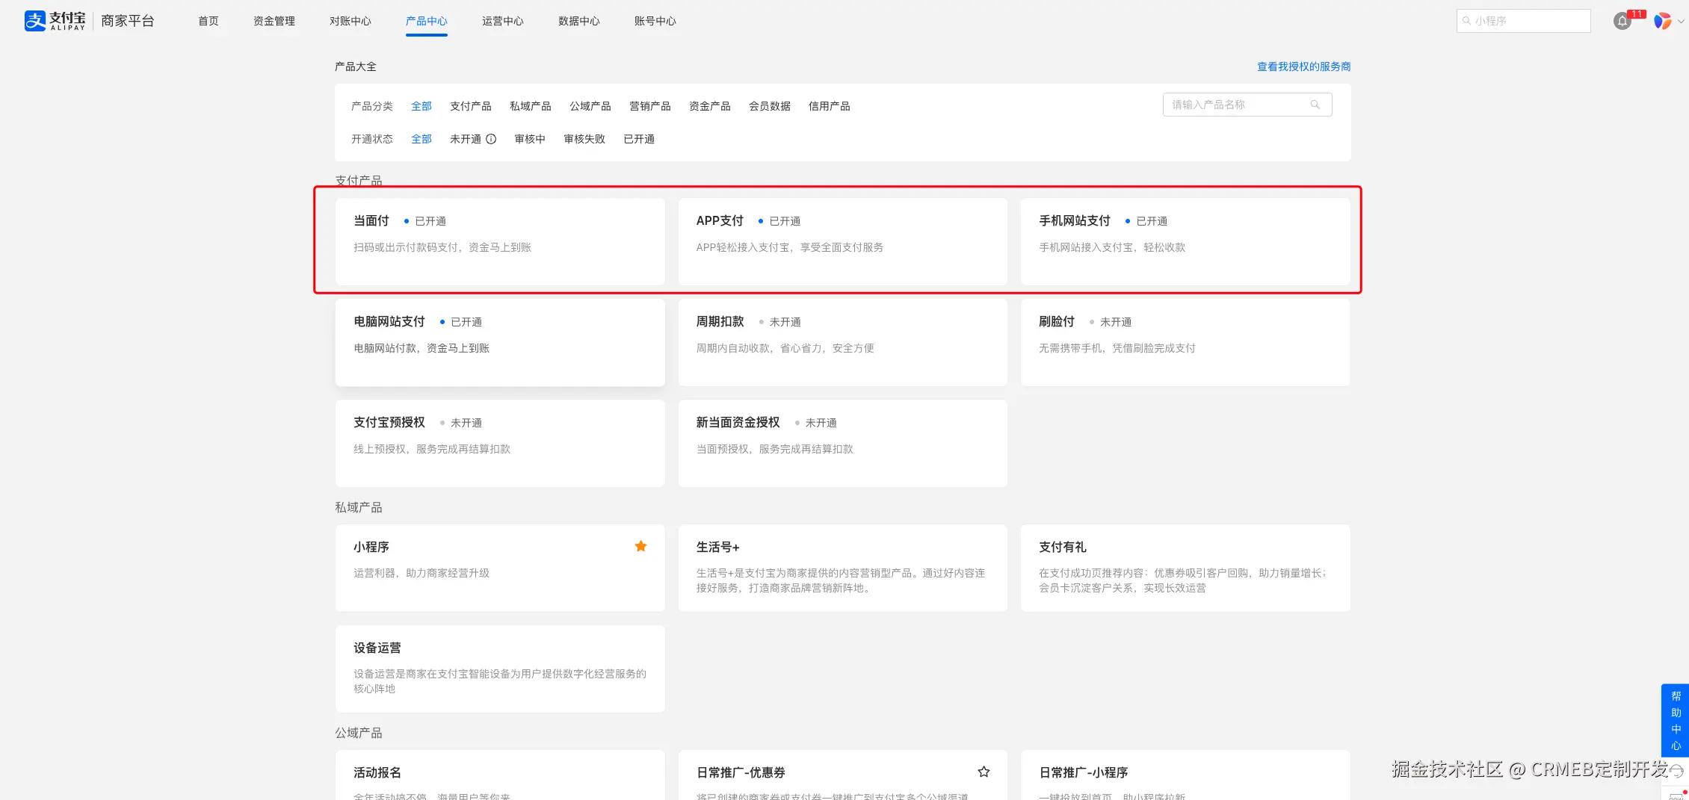The width and height of the screenshot is (1689, 800).
Task: Open the 账号中心 tab
Action: coord(655,21)
